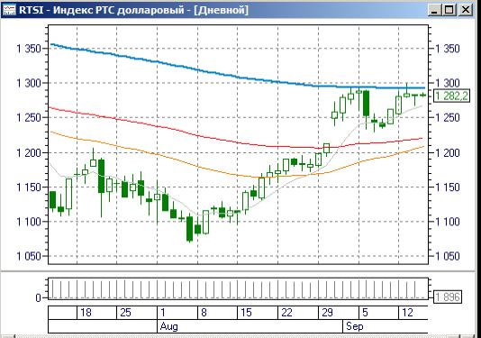The width and height of the screenshot is (481, 338).
Task: Select date 25 on the time axis
Action: (x=125, y=313)
